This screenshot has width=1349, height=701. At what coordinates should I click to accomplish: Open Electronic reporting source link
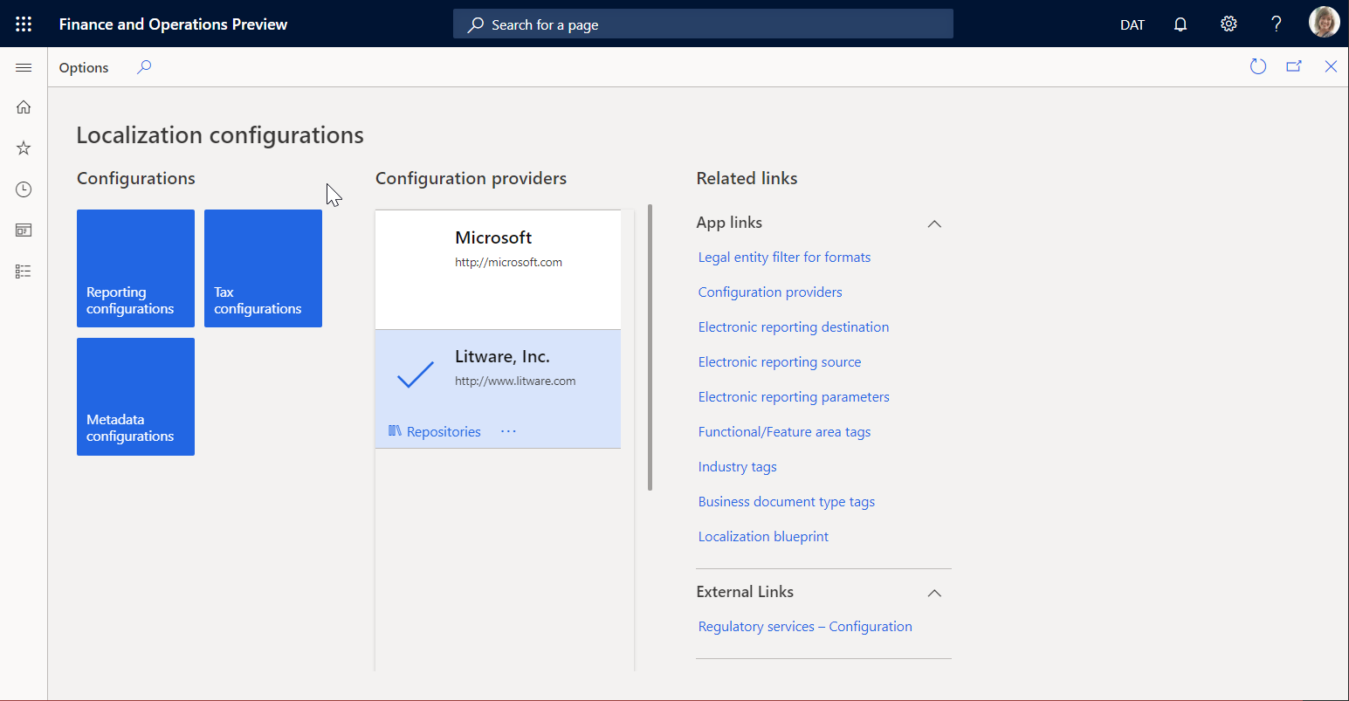pos(780,361)
